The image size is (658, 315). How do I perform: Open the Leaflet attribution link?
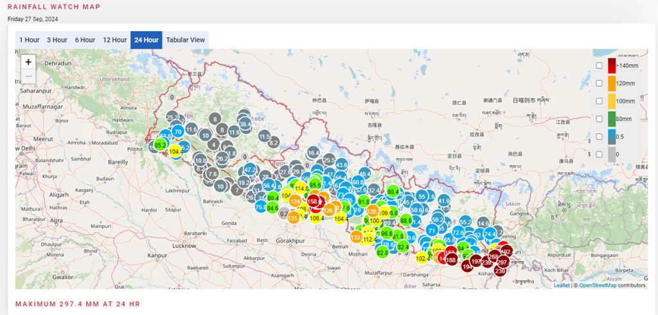pyautogui.click(x=561, y=285)
